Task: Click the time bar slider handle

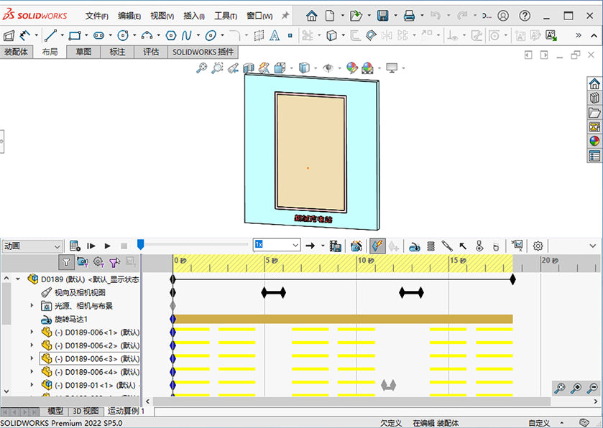Action: pyautogui.click(x=141, y=245)
